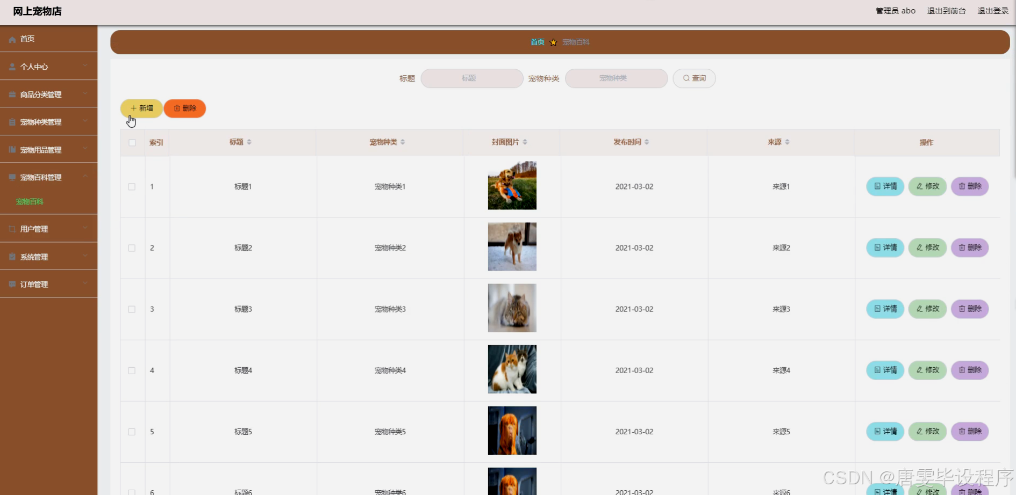Click the star icon in breadcrumb bar

(x=553, y=42)
